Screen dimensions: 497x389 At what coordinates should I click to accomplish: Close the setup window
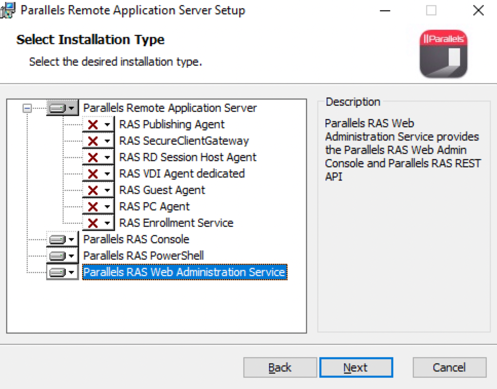pyautogui.click(x=479, y=10)
